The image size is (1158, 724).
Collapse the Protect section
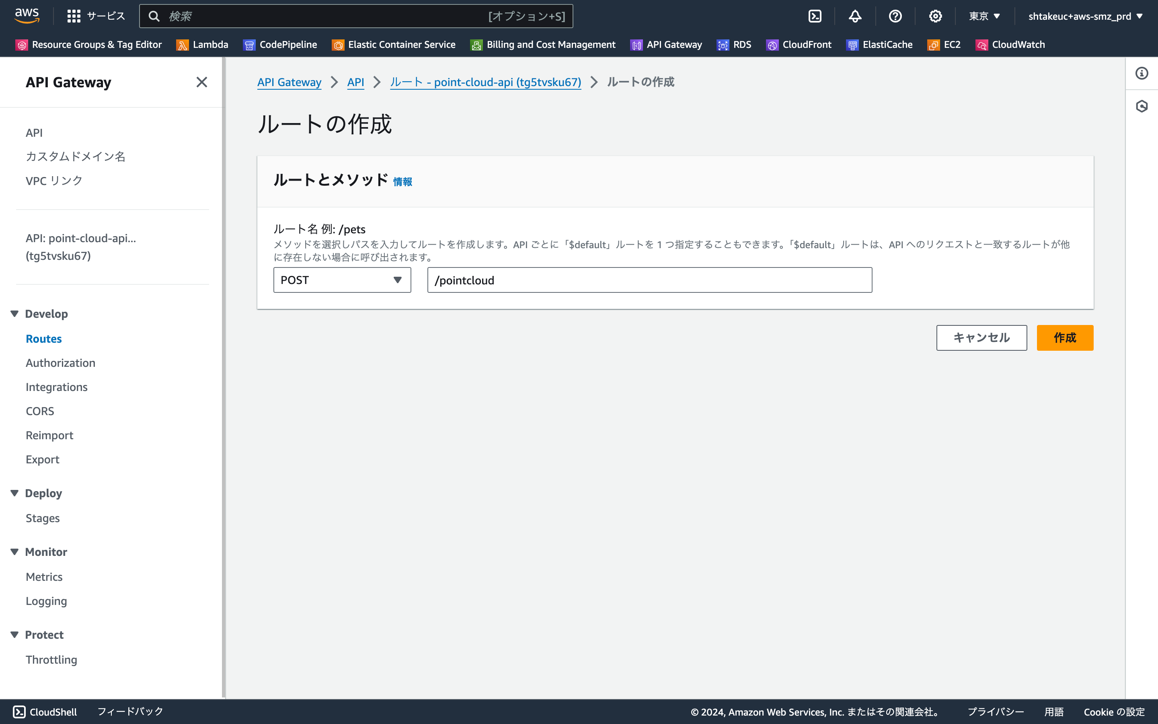[14, 634]
